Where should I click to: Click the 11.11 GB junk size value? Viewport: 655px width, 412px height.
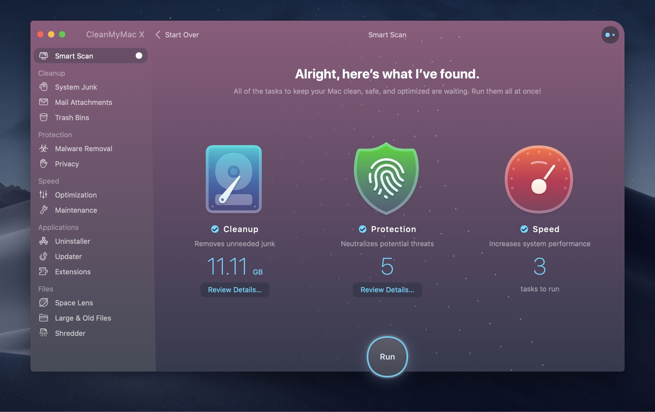click(235, 266)
